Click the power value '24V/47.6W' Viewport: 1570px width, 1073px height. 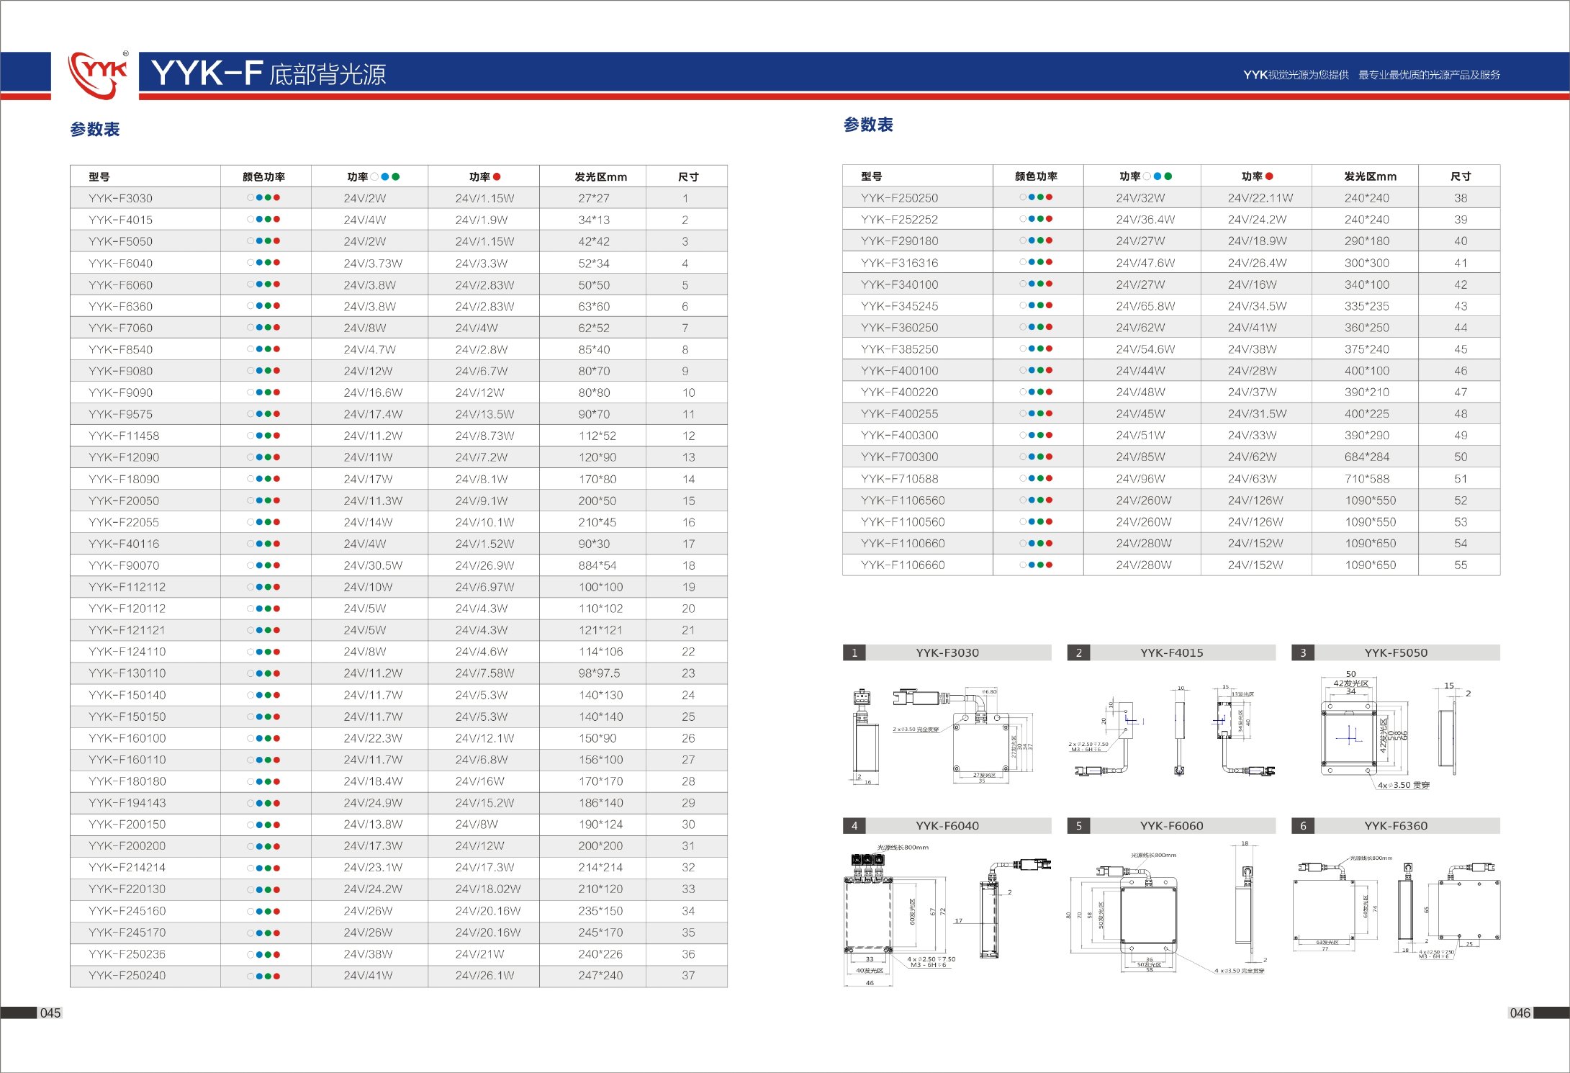coord(1145,263)
